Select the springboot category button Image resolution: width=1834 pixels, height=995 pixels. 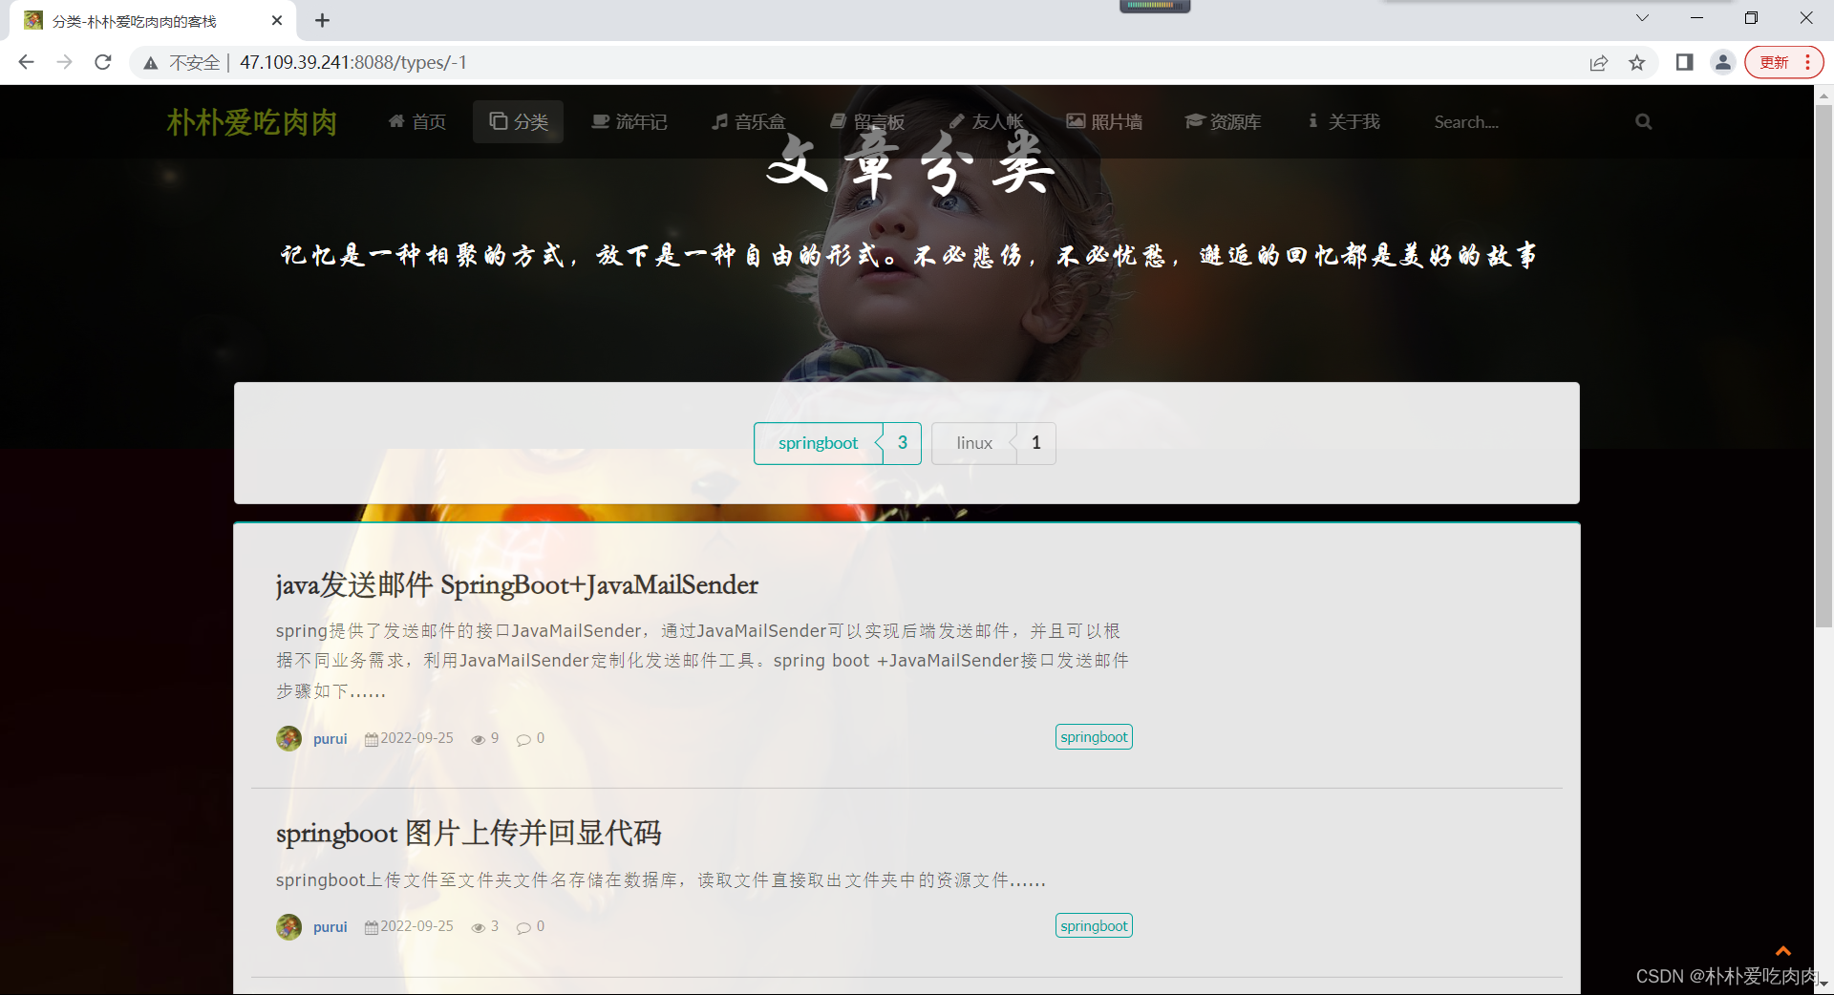pos(818,443)
